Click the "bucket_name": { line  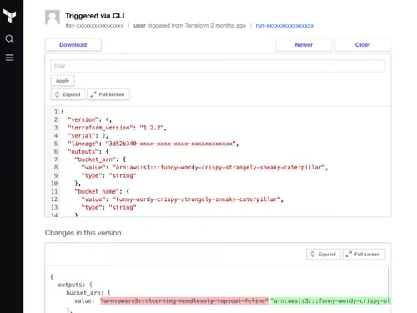point(102,191)
